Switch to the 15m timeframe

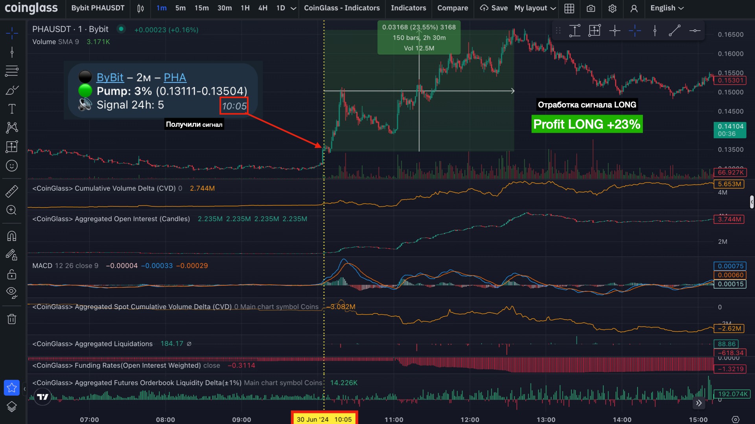tap(201, 8)
